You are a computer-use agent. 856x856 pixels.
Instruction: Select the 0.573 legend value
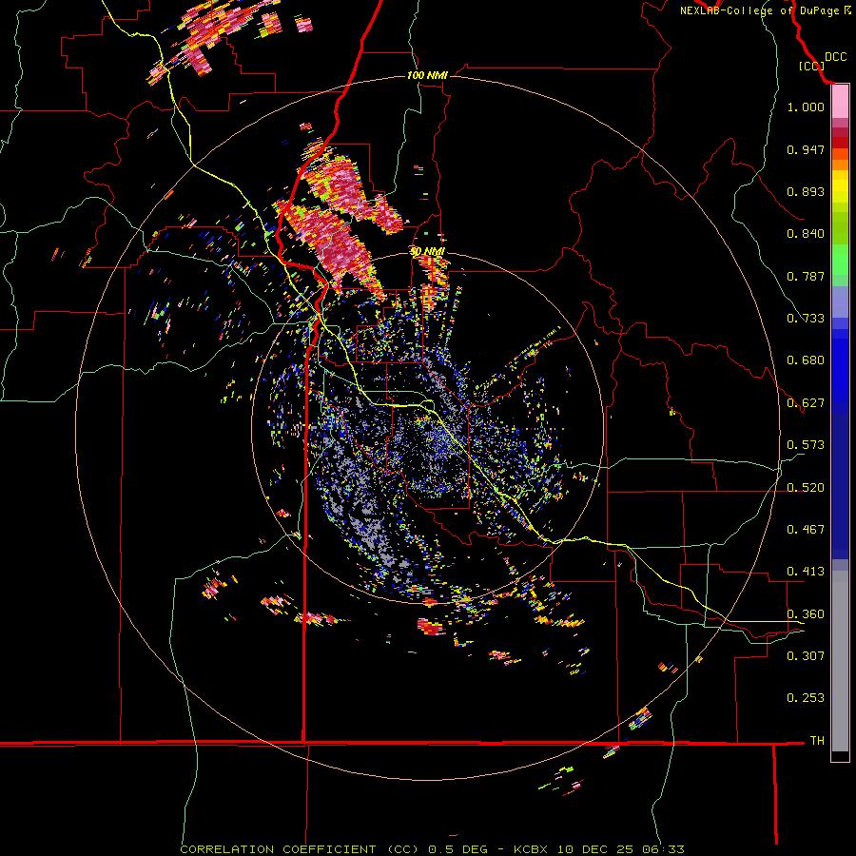pos(806,445)
